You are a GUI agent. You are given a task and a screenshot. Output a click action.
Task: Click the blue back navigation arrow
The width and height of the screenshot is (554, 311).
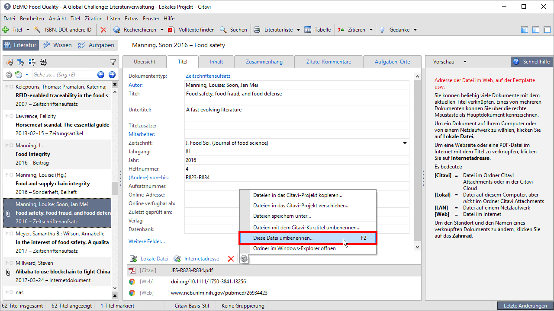tap(101, 75)
